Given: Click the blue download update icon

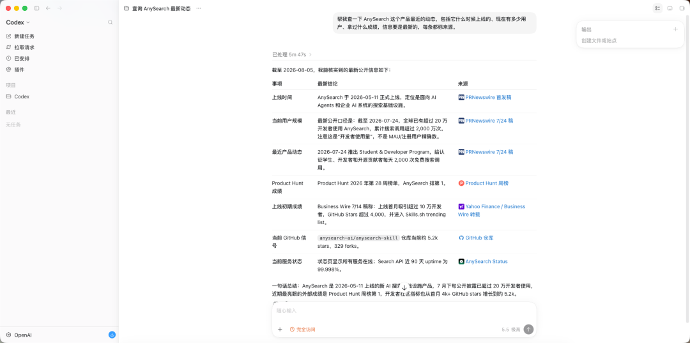Looking at the screenshot, I should [112, 335].
